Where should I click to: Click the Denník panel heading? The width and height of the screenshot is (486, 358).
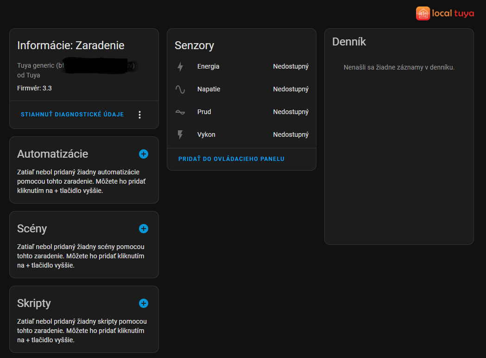click(349, 42)
